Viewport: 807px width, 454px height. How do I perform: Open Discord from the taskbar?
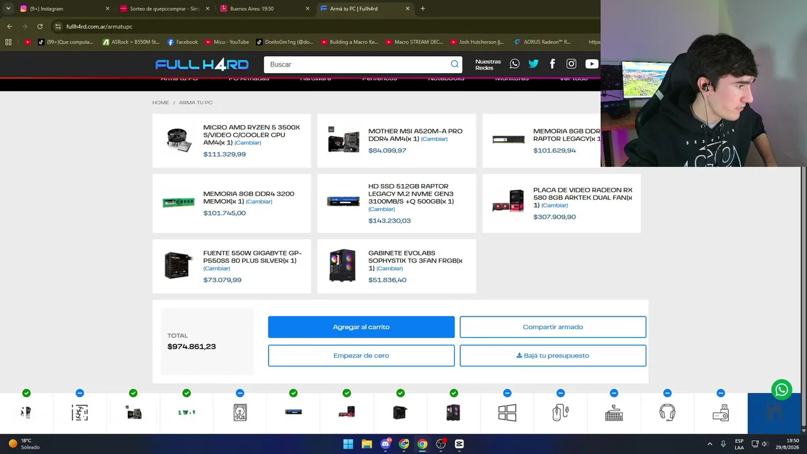click(x=385, y=444)
